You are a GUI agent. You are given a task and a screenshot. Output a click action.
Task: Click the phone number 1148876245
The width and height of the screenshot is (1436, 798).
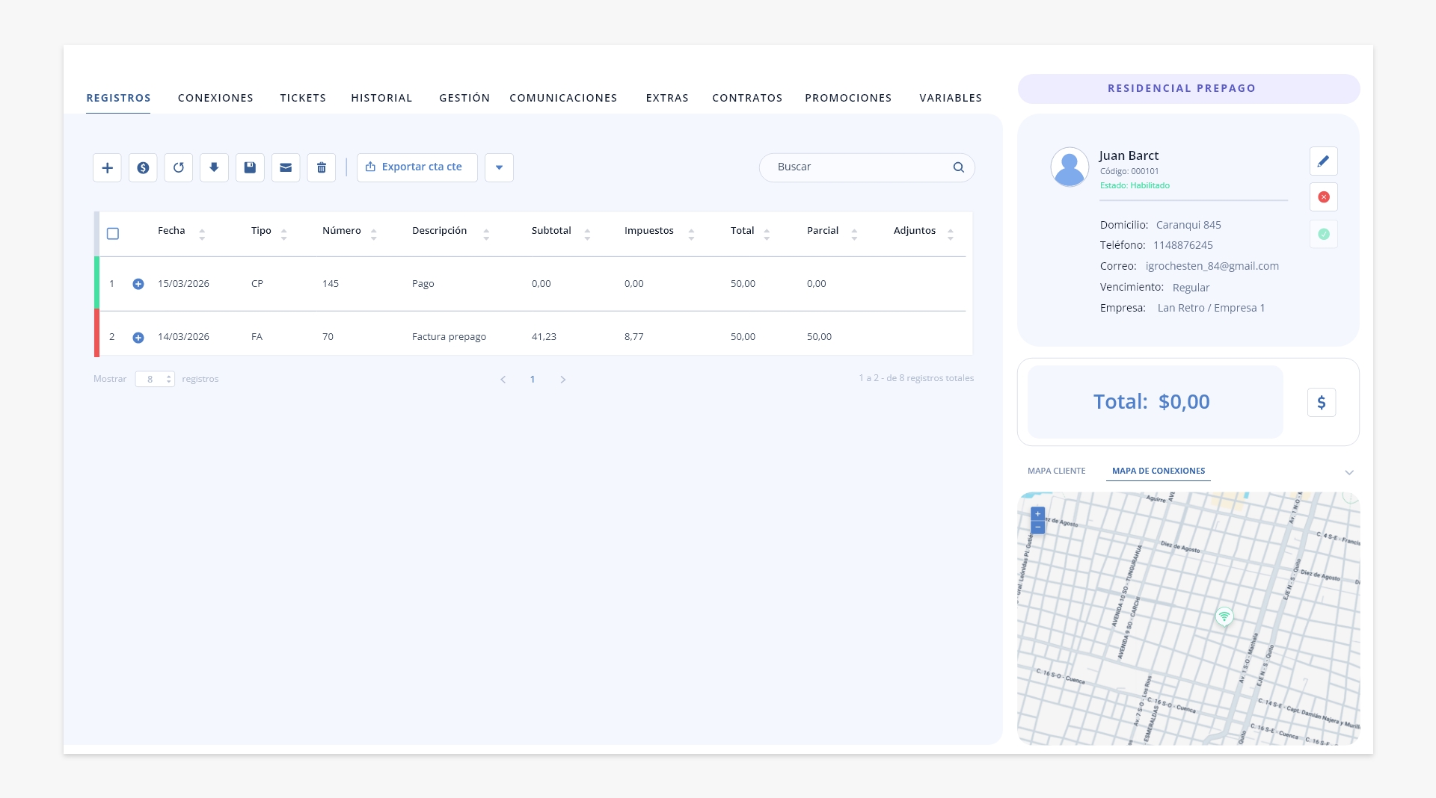click(x=1182, y=245)
